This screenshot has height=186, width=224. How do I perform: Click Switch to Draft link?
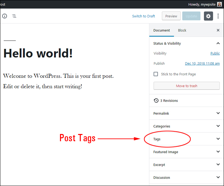point(143,16)
